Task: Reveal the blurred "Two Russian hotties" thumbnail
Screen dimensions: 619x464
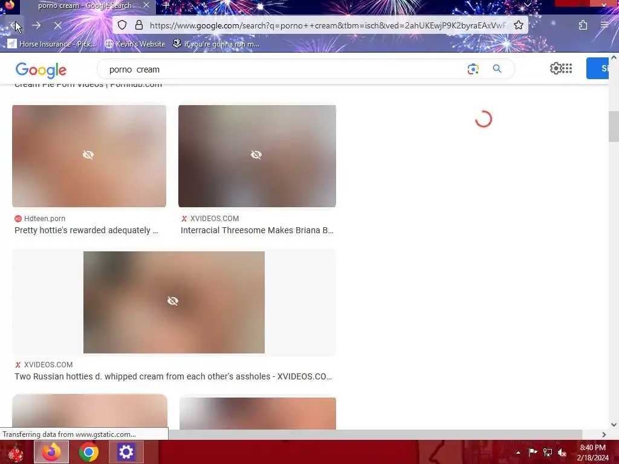Action: (x=173, y=302)
